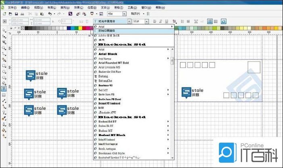Screen dimensions: 283x168
Task: Expand Bodoni Bd BT styles arrow
Action: pyautogui.click(x=168, y=121)
